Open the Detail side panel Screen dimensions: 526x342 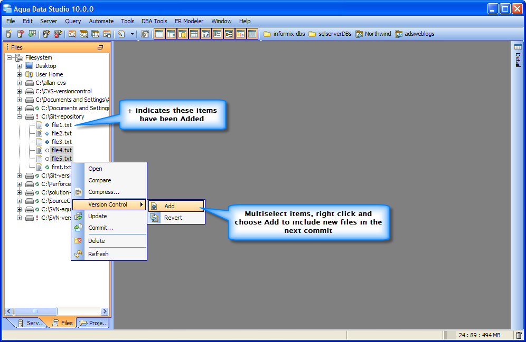[x=518, y=55]
